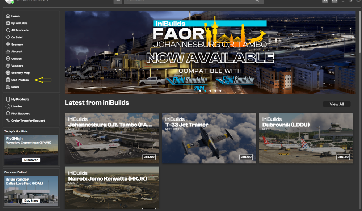The width and height of the screenshot is (362, 211).
Task: Open On Sale! piggy bank icon
Action: (x=8, y=37)
